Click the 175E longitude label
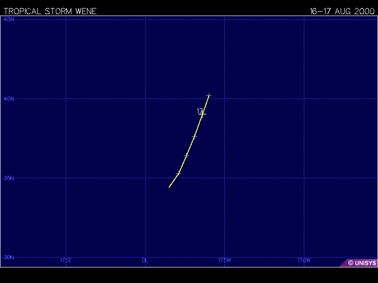The height and width of the screenshot is (283, 378). click(x=66, y=260)
